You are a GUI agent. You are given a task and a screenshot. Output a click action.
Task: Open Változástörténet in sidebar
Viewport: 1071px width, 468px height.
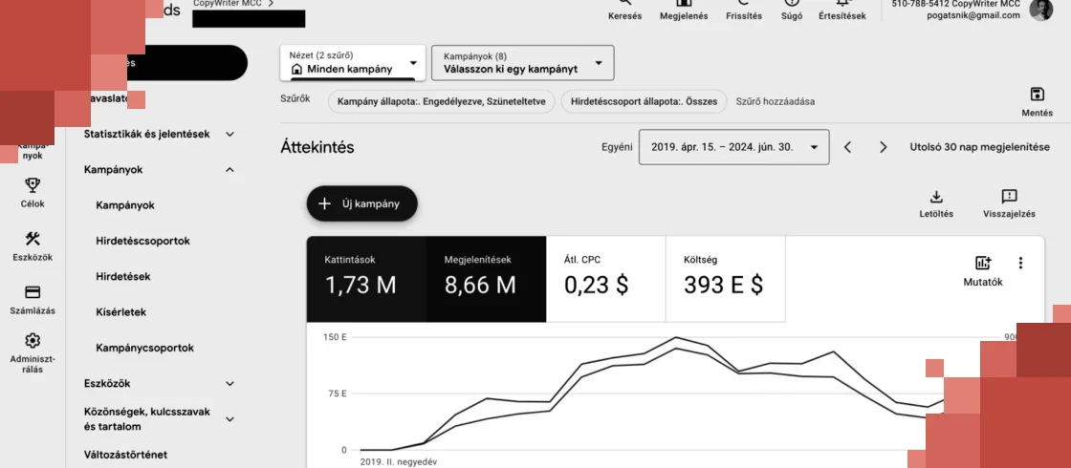tap(125, 455)
